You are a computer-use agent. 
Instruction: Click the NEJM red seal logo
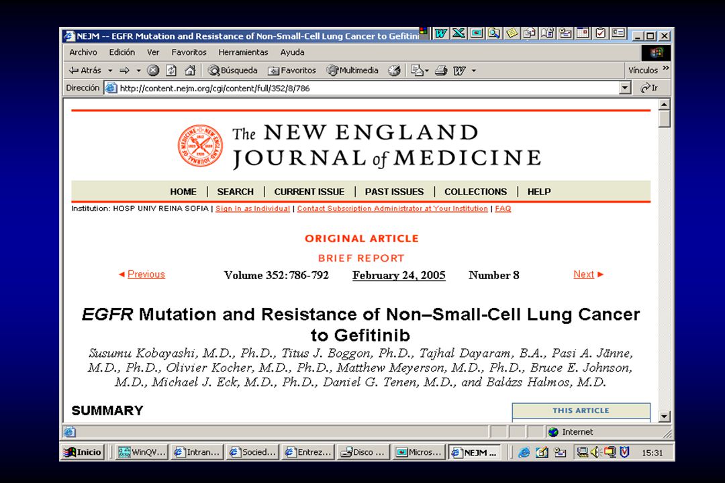pyautogui.click(x=200, y=146)
